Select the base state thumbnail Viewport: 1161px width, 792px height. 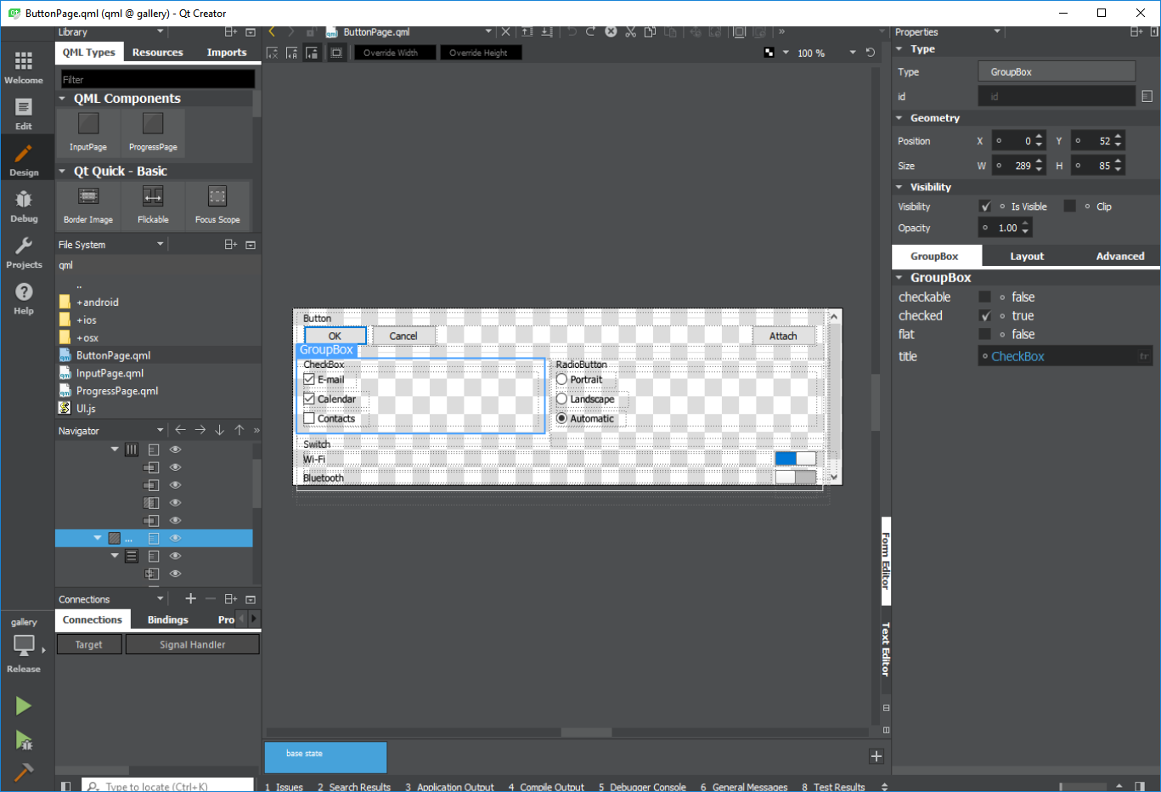[x=325, y=757]
